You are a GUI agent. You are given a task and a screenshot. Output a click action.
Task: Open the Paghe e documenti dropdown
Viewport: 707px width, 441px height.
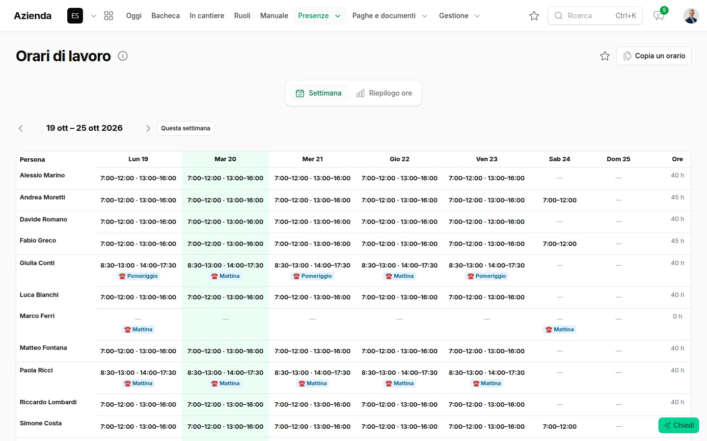[x=390, y=16]
